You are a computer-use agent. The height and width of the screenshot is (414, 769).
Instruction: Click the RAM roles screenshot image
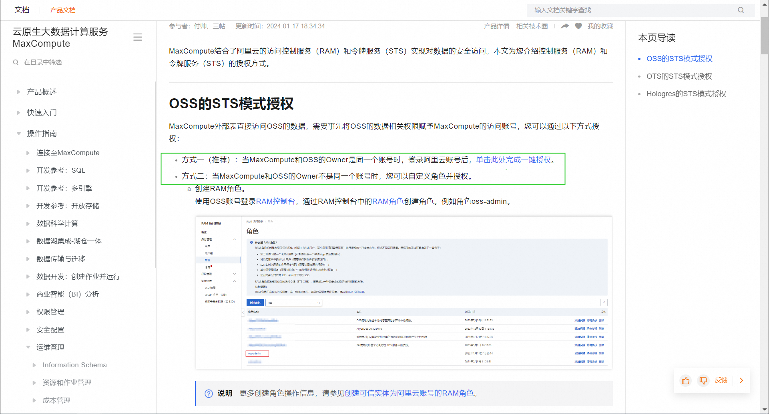click(x=404, y=293)
